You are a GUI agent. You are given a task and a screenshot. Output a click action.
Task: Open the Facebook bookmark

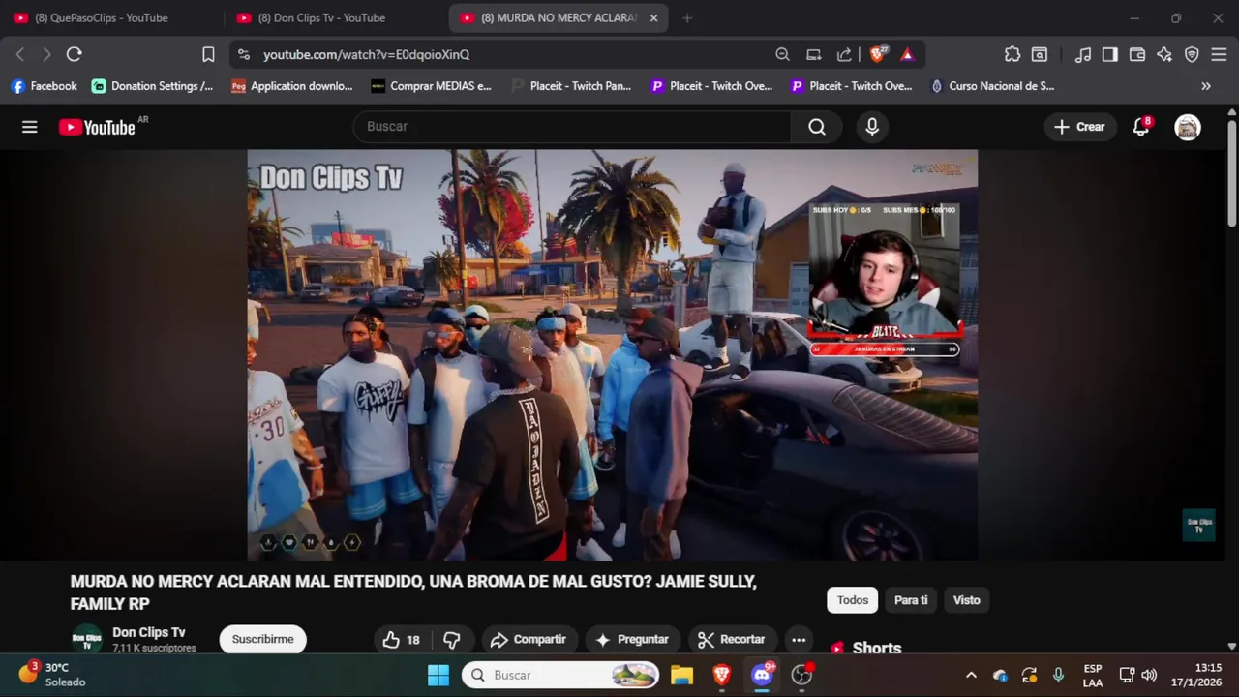44,86
